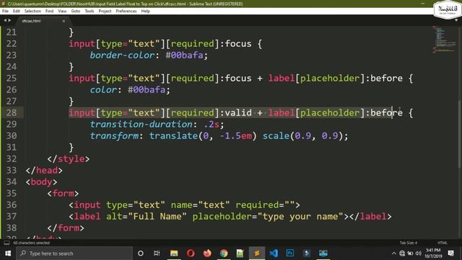Go to next tab arrow

(x=9, y=20)
